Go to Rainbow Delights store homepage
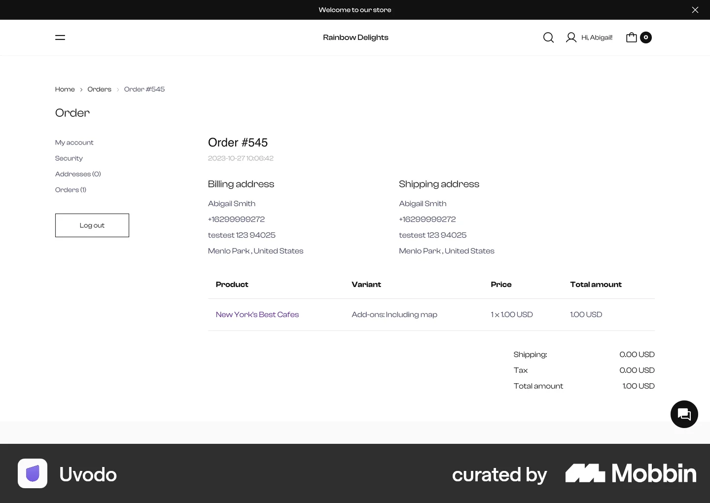710x503 pixels. (355, 37)
